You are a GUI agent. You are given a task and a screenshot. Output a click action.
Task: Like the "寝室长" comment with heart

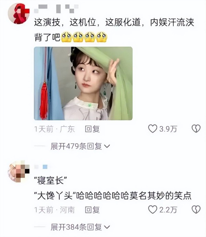coord(152,210)
